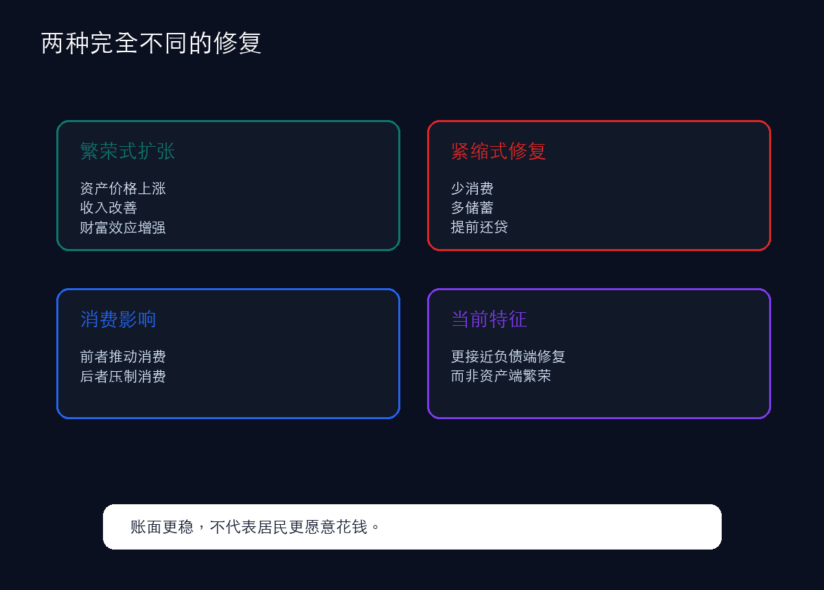Screen dimensions: 824x590
Task: Click the line 而非资产端繁荣
Action: (x=501, y=376)
